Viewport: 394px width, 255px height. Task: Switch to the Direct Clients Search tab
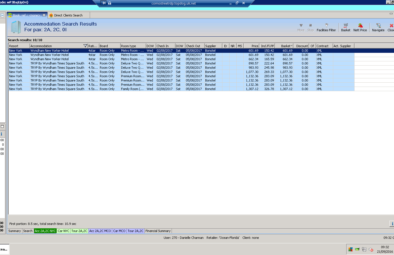(68, 15)
